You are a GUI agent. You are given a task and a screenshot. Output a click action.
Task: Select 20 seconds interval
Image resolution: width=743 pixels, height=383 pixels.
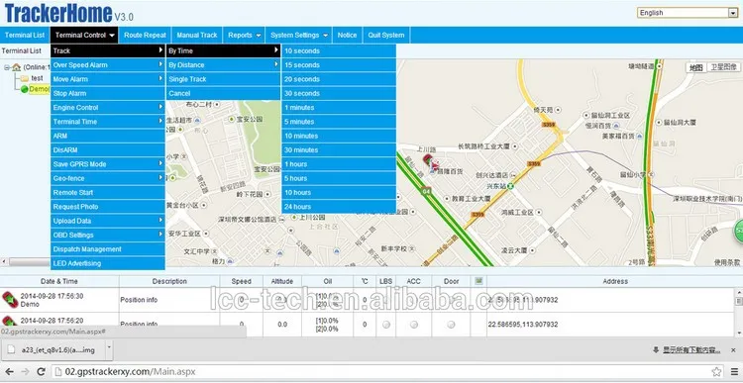[x=339, y=79]
